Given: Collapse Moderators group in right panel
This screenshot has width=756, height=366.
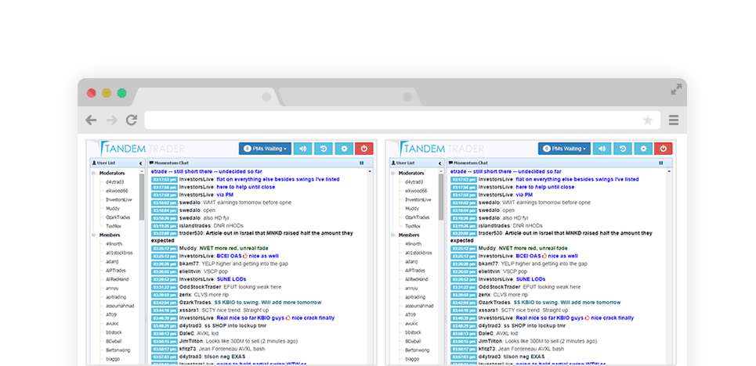Looking at the screenshot, I should click(x=392, y=173).
